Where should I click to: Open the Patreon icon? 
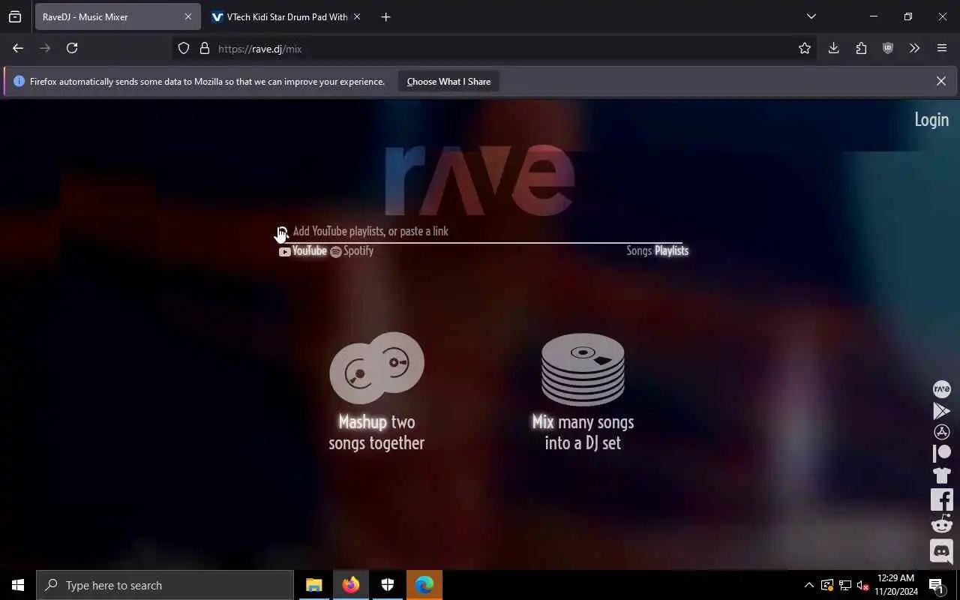pos(941,453)
